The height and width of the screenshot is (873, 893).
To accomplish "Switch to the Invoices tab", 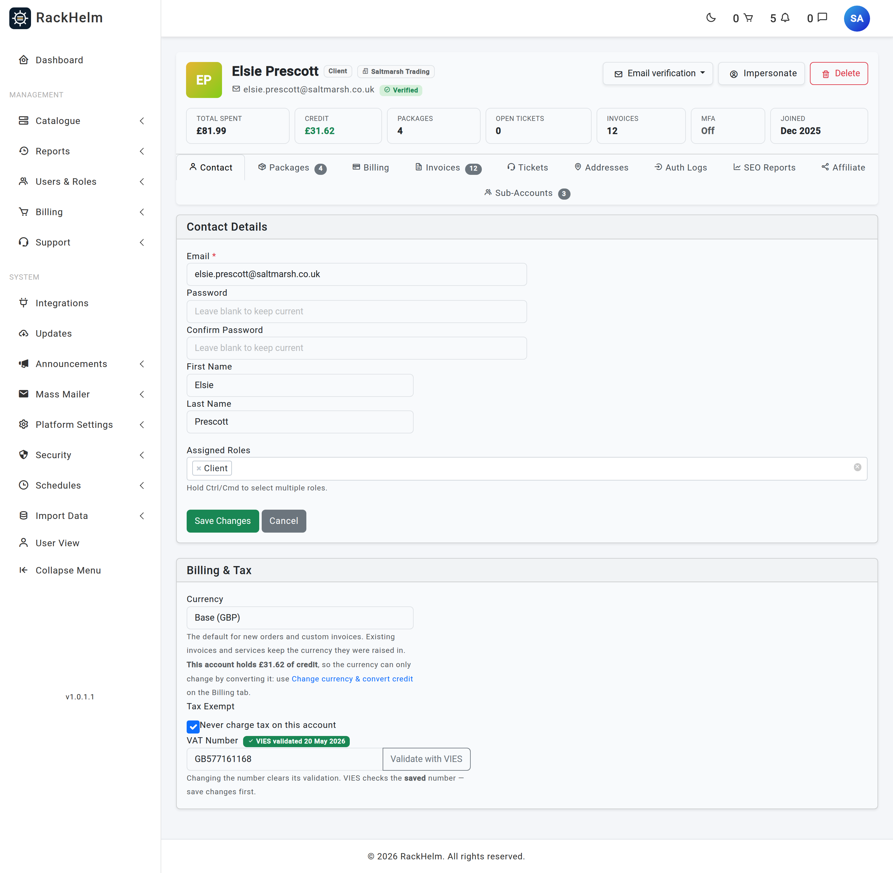I will point(448,168).
